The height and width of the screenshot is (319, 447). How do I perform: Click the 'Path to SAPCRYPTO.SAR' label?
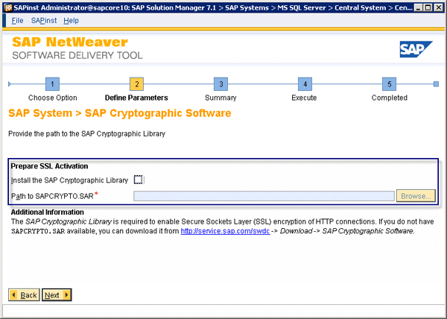[52, 196]
